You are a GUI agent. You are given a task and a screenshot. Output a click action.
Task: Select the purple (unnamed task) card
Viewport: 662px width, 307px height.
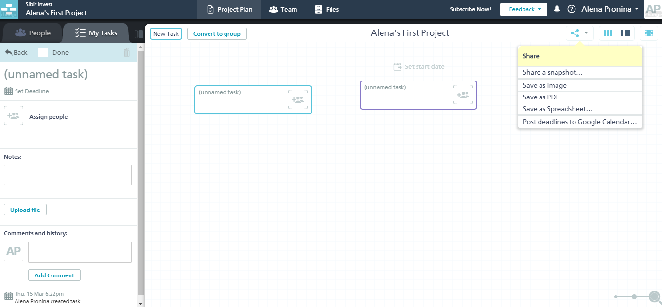[x=418, y=95]
